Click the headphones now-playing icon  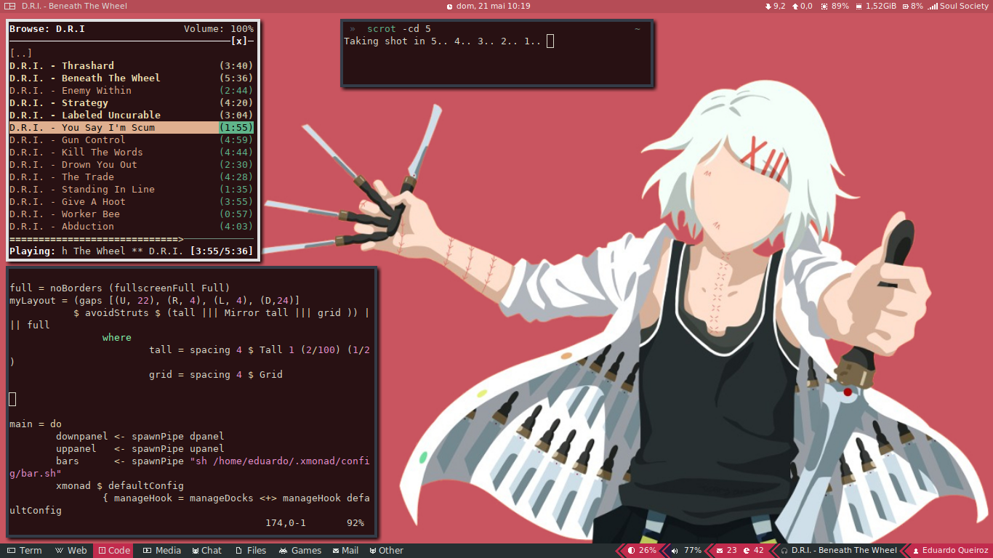tap(784, 551)
